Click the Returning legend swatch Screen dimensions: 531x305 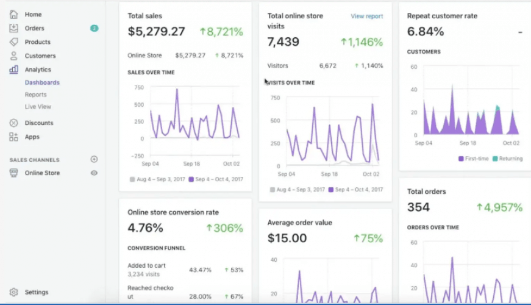tap(495, 159)
